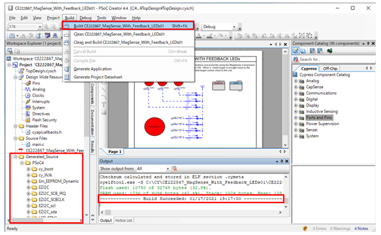The width and height of the screenshot is (381, 235).
Task: Collapse the Generated_Source folder
Action: 15,157
